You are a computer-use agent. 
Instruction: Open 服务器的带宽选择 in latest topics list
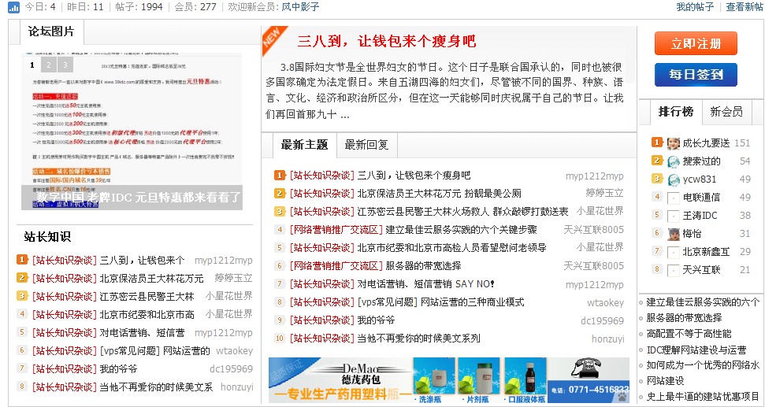[423, 265]
